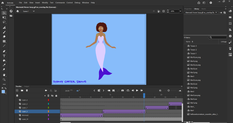Step forward one frame
Viewport: 233px width, 123px height.
[x=142, y=90]
